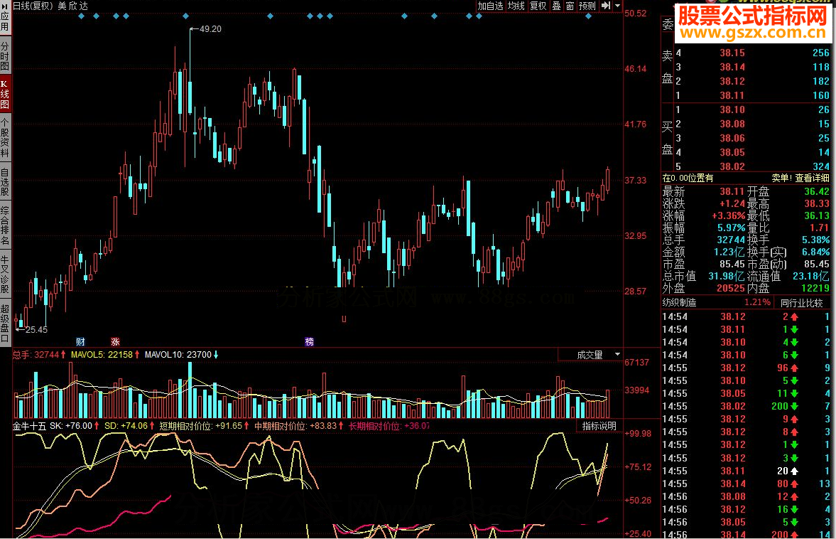Screen dimensions: 836x539
Task: Open the 超级盘口 tab
Action: tap(5, 323)
